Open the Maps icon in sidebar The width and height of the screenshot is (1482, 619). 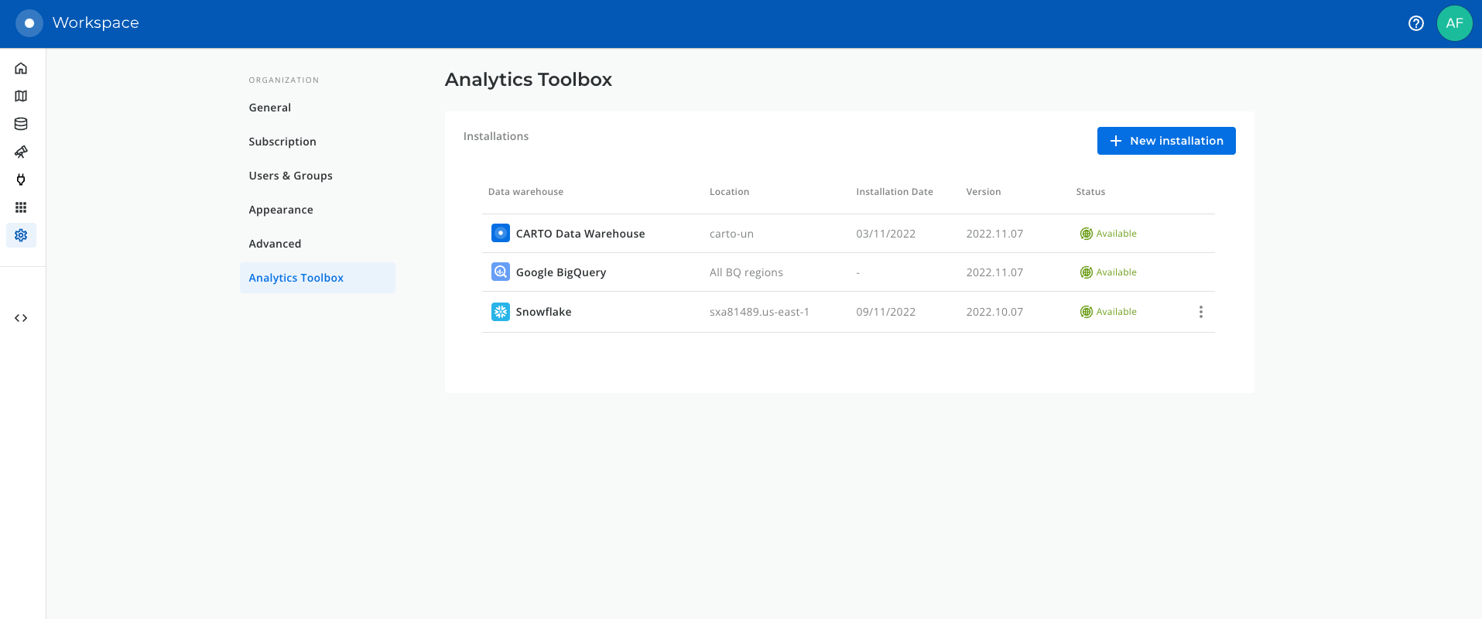tap(21, 96)
